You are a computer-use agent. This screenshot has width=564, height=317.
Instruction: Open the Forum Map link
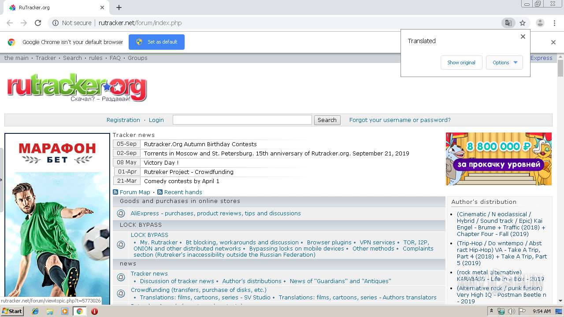[135, 192]
